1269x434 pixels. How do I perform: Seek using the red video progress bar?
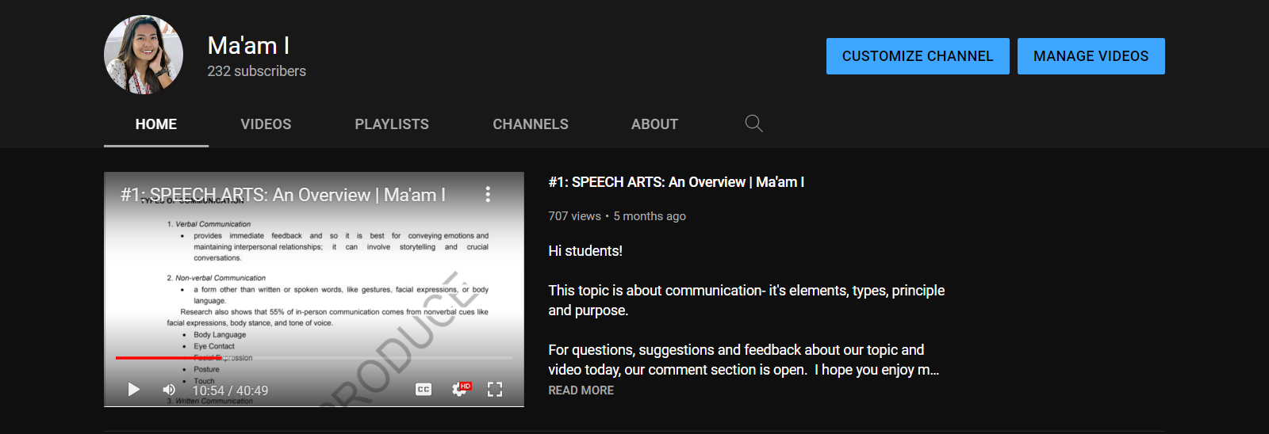(314, 358)
